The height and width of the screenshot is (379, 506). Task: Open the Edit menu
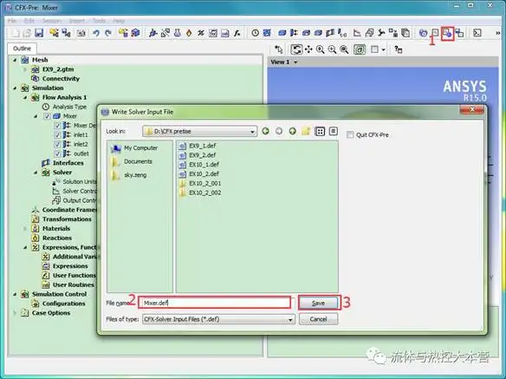[x=29, y=21]
